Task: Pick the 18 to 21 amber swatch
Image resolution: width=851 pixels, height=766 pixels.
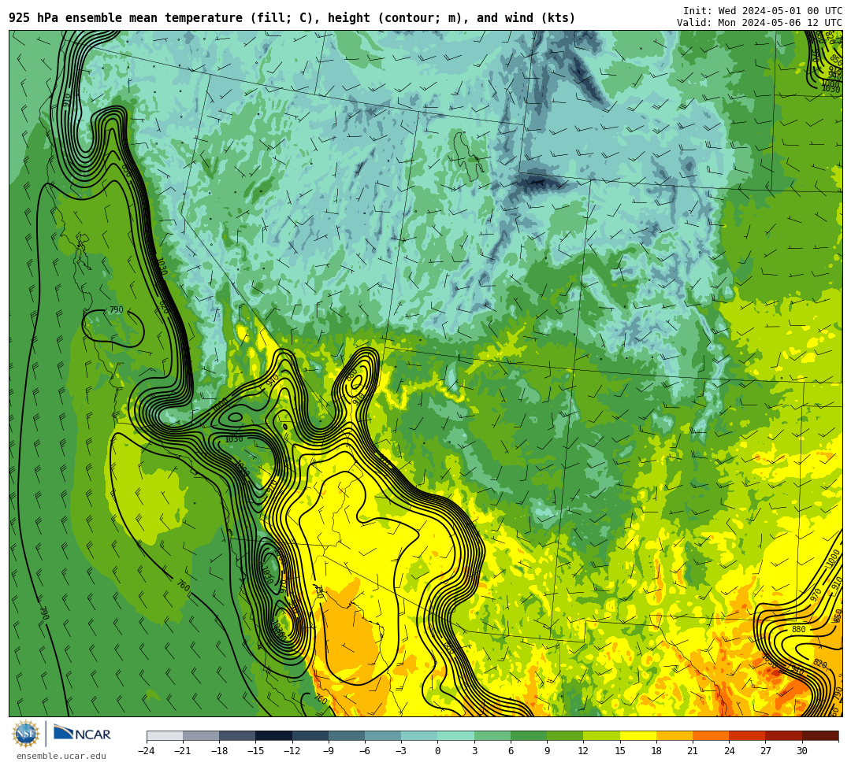Action: (x=674, y=735)
